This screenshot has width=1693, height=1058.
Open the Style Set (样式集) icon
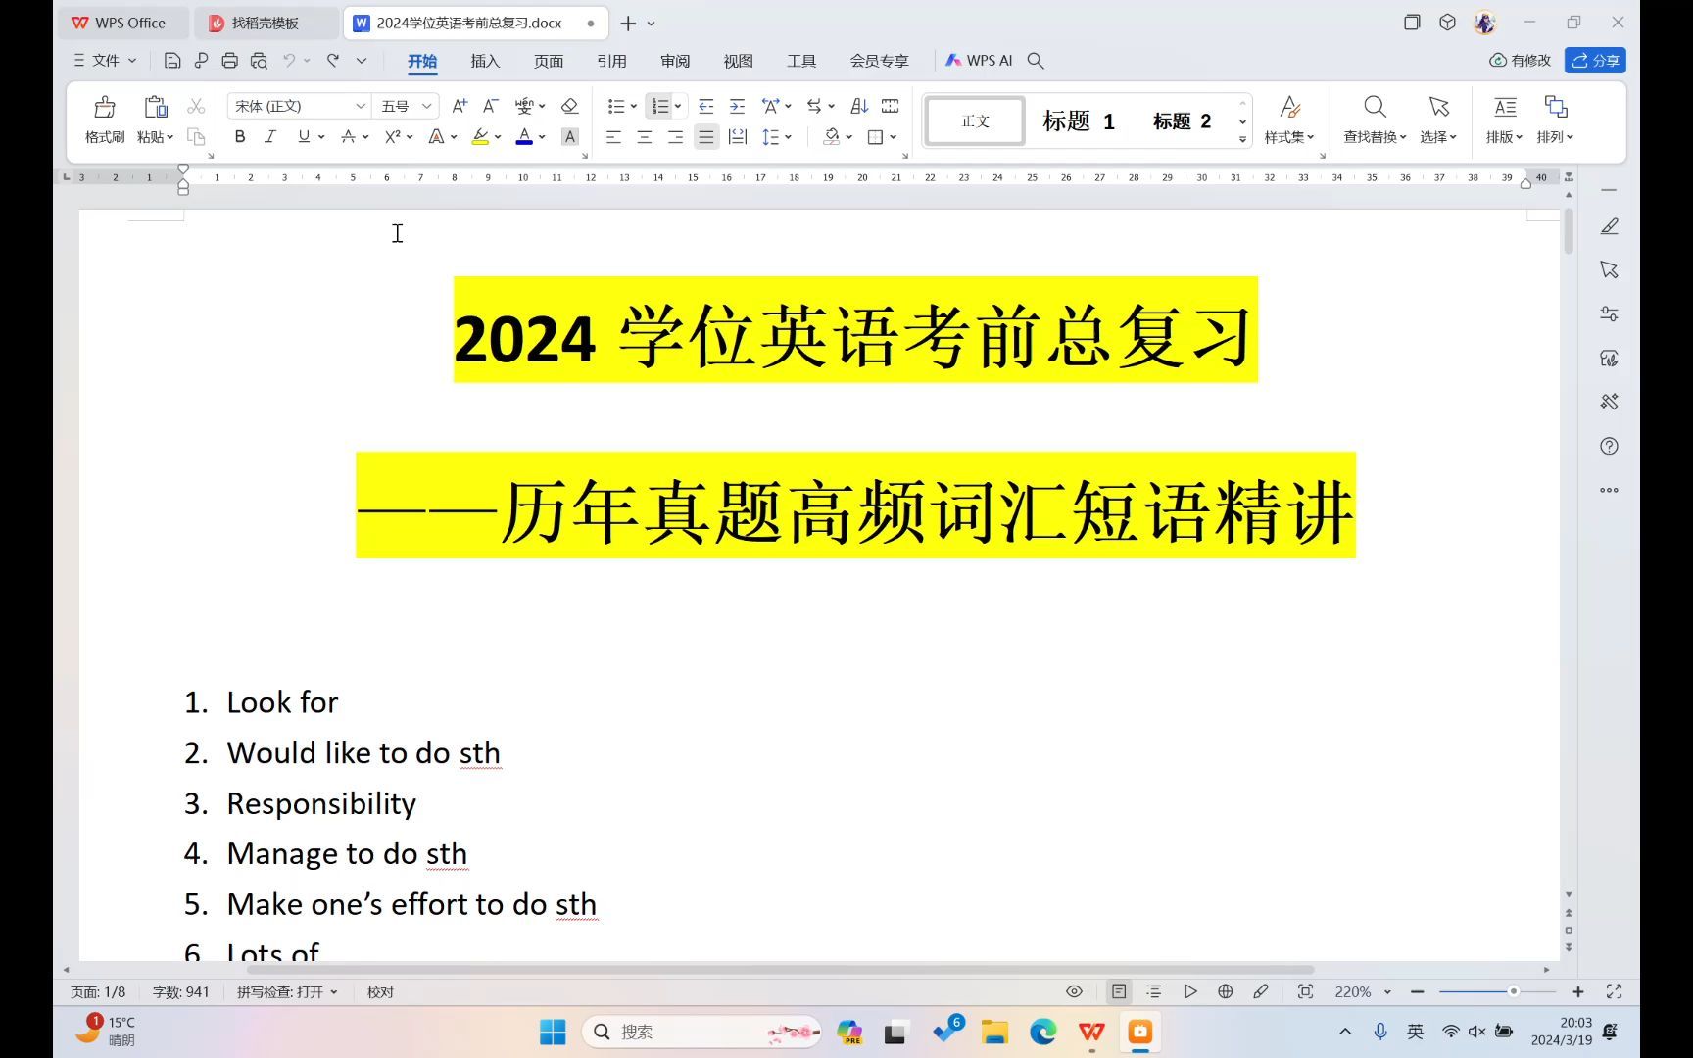(1289, 107)
